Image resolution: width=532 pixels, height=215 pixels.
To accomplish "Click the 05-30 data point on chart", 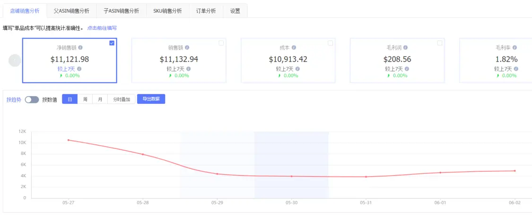I will pos(291,176).
